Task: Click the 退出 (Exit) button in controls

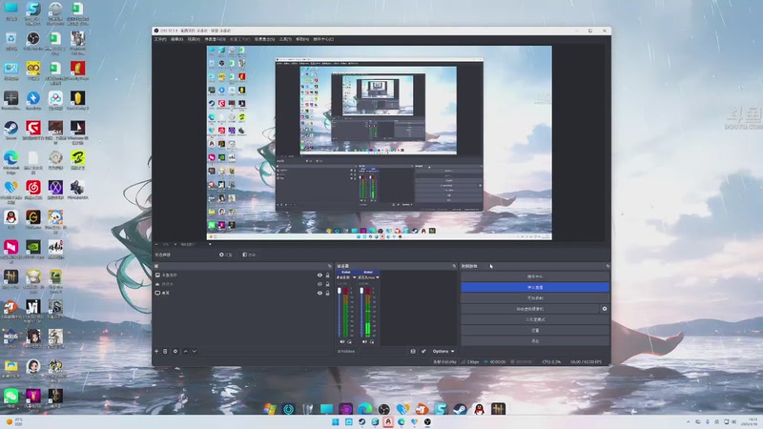Action: (x=534, y=340)
